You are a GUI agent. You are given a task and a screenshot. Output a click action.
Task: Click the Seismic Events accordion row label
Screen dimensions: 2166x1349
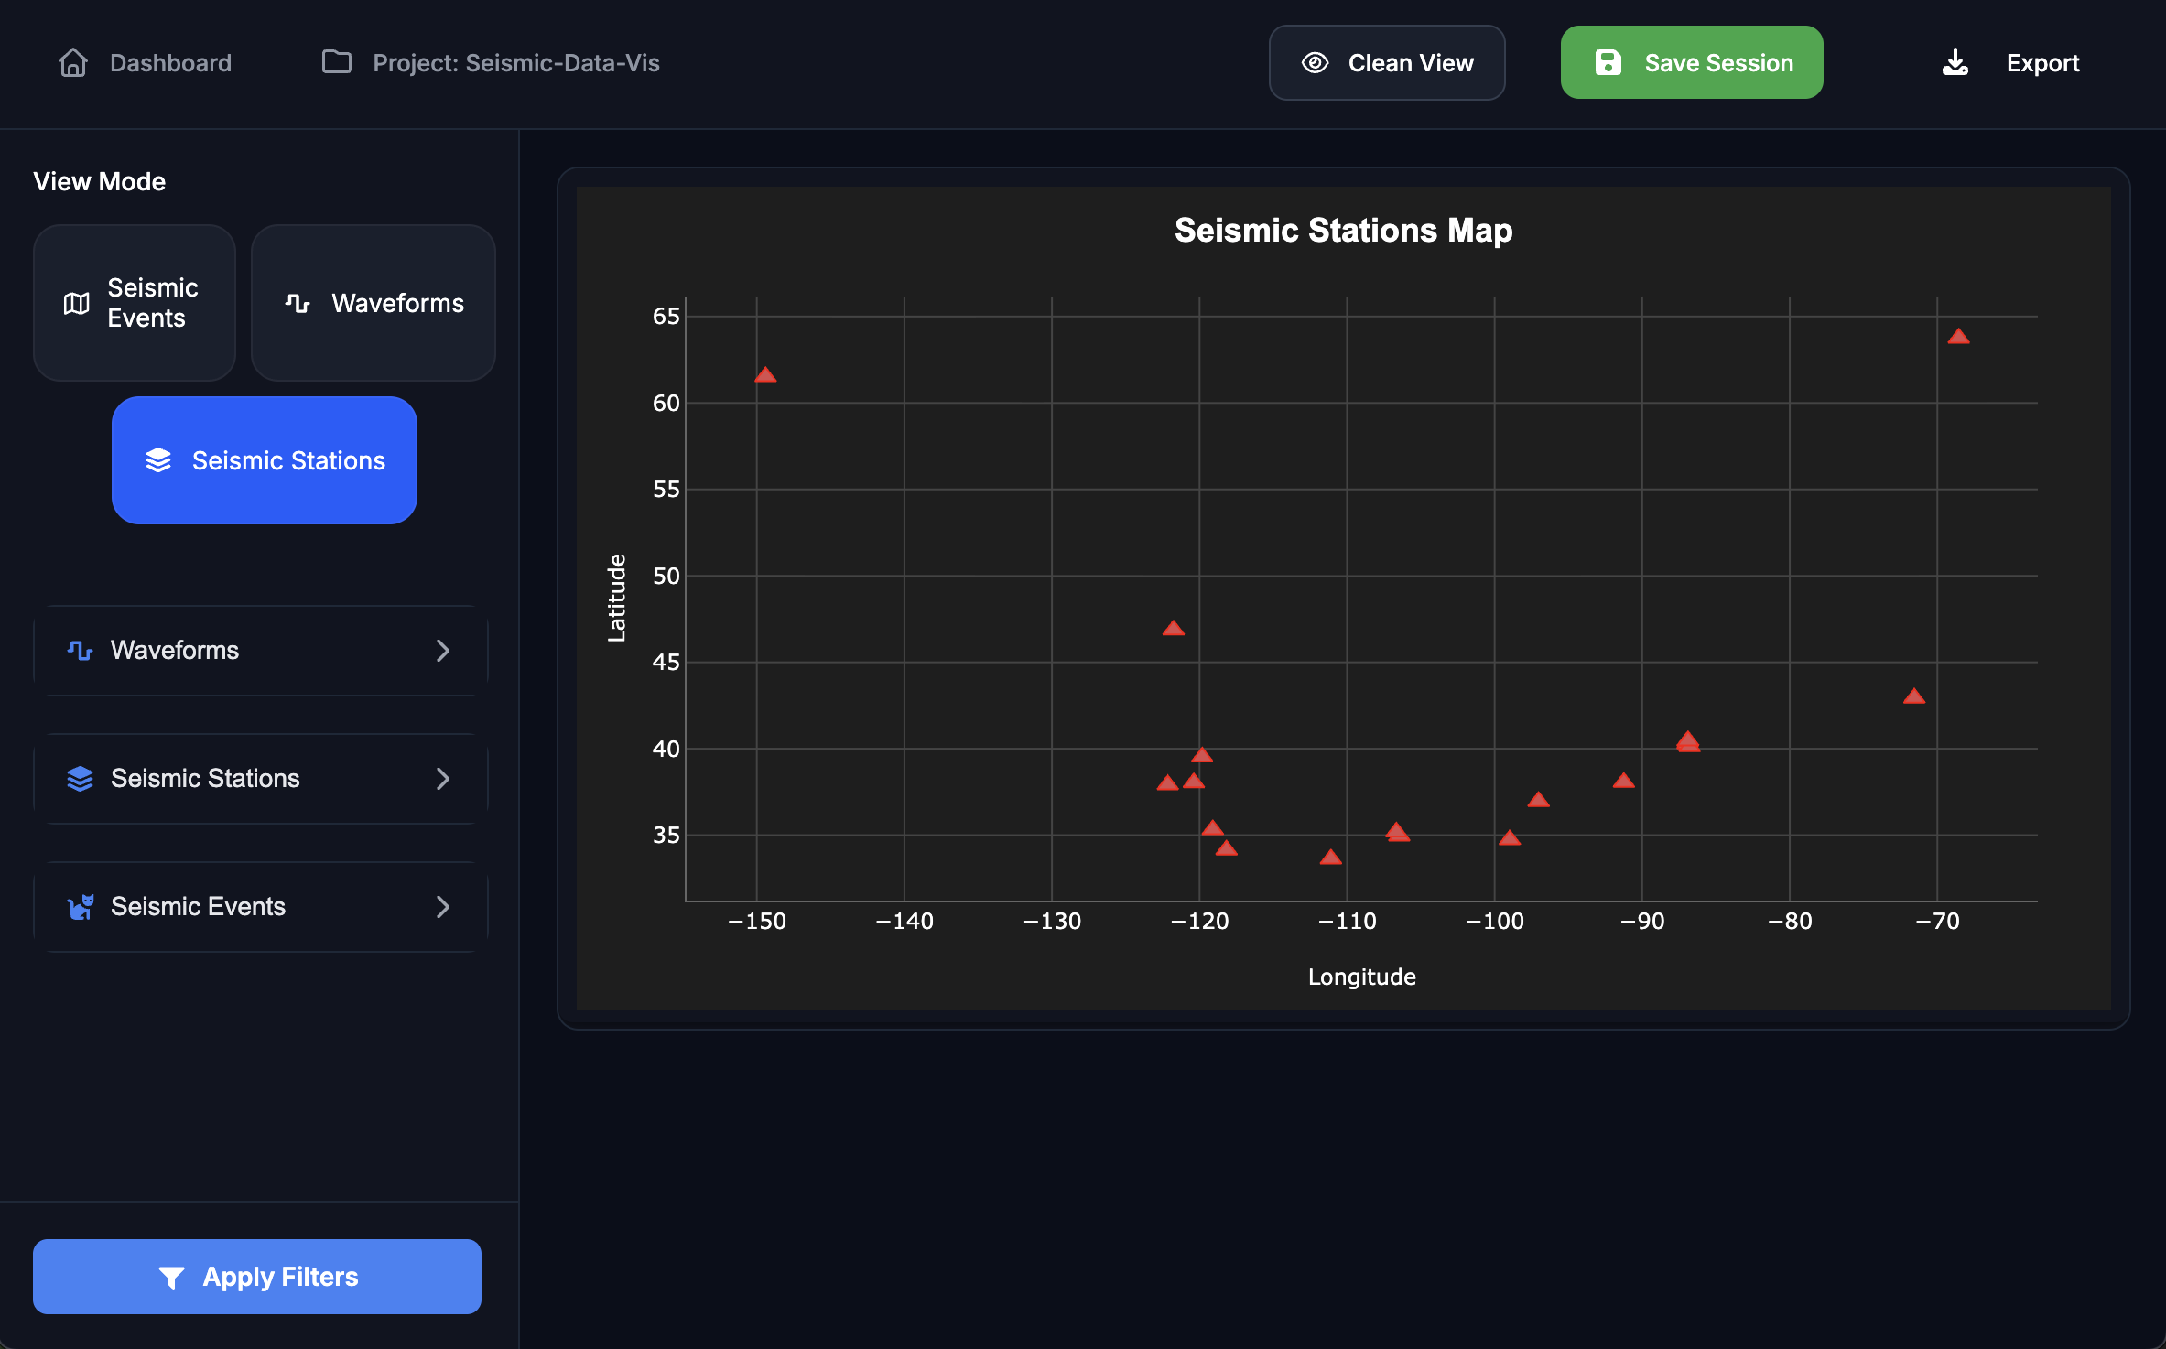click(198, 906)
